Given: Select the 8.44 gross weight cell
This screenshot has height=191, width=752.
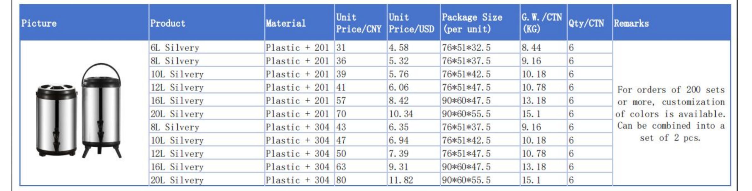Looking at the screenshot, I should tap(544, 47).
